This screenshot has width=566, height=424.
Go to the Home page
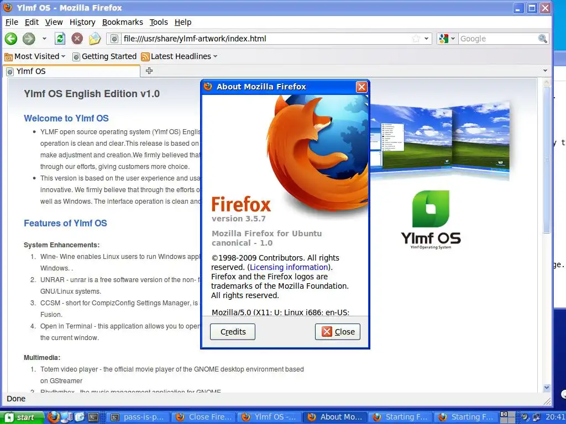pos(95,39)
